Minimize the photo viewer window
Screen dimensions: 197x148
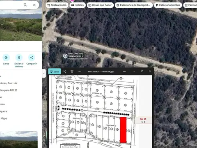click(134, 71)
